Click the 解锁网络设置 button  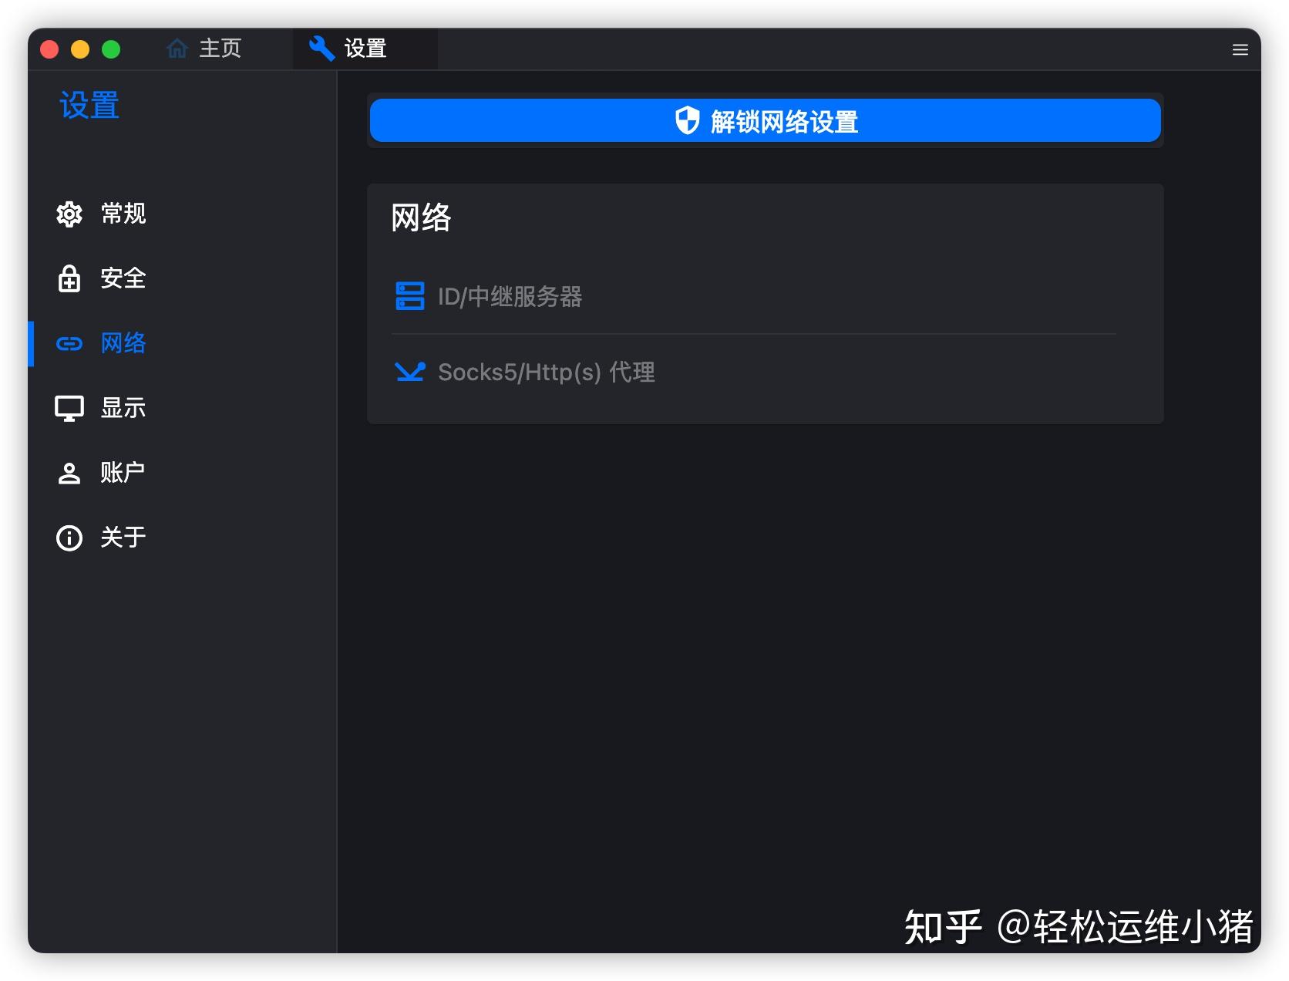click(x=764, y=120)
